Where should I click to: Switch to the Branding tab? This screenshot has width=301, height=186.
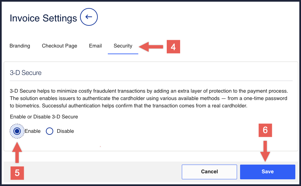20,46
